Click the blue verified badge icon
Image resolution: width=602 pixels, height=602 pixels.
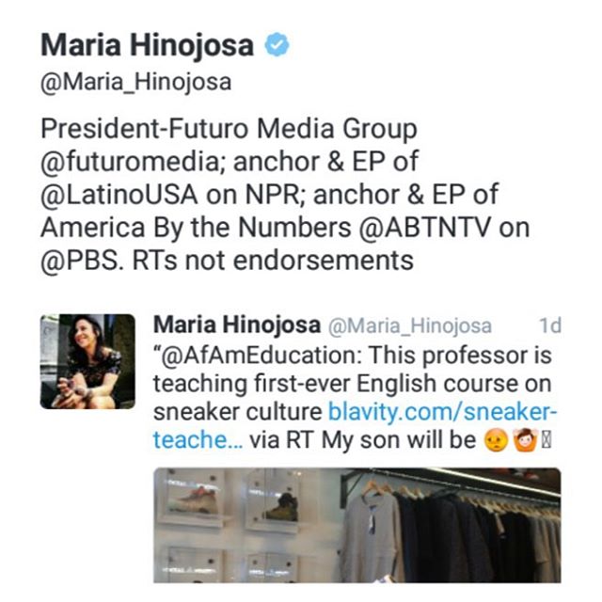coord(277,44)
